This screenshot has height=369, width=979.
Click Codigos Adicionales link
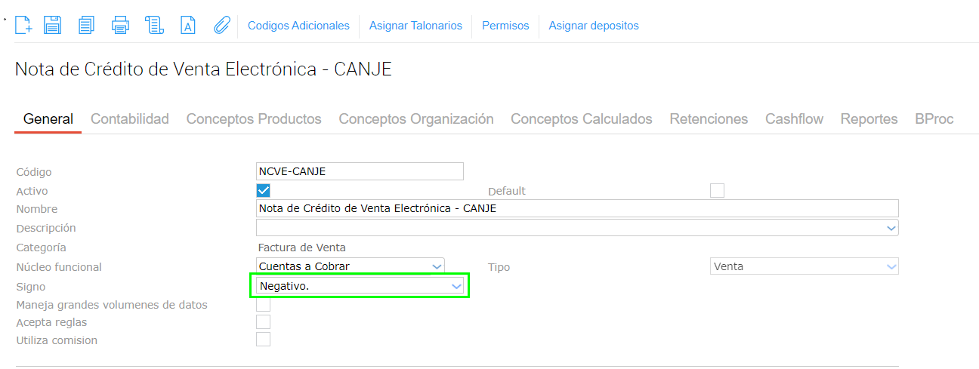(x=298, y=26)
